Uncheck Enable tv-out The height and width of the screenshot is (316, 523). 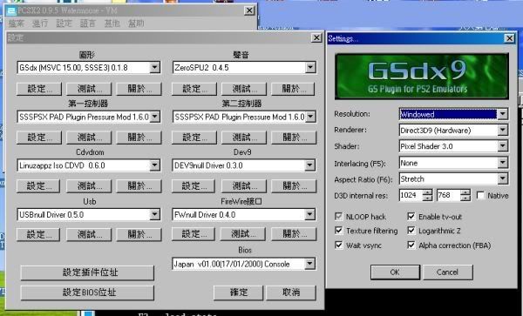[411, 217]
